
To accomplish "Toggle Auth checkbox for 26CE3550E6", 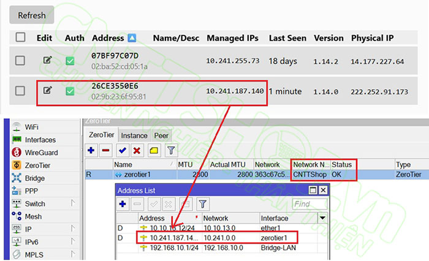I will pyautogui.click(x=70, y=91).
